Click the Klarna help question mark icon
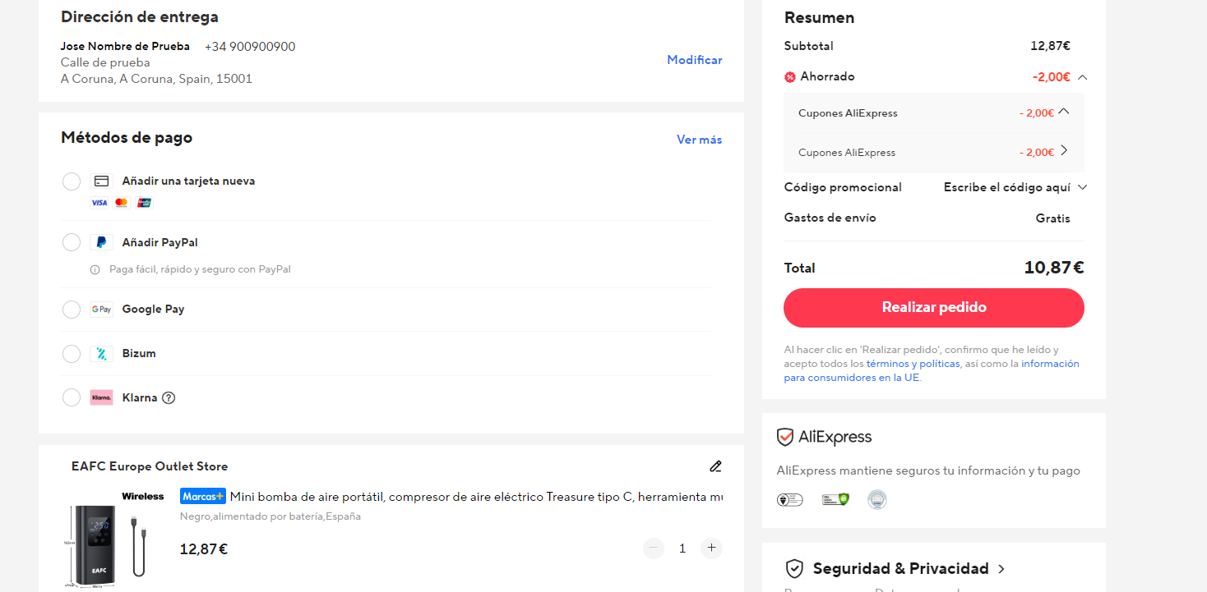The height and width of the screenshot is (592, 1207). tap(169, 398)
